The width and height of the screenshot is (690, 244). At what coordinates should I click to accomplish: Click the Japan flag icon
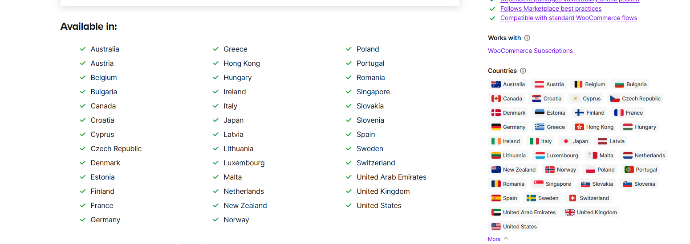(x=566, y=141)
